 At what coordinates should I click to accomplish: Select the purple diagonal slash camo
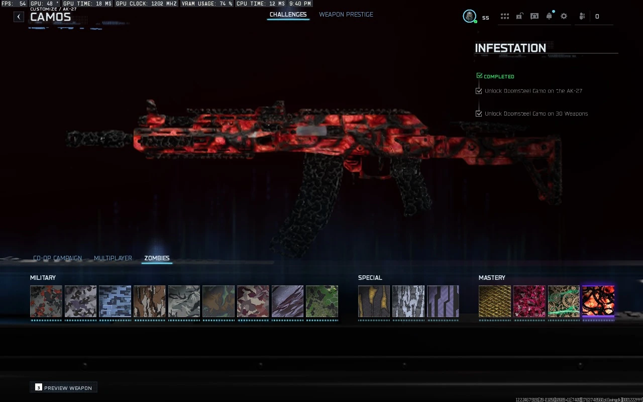click(287, 301)
